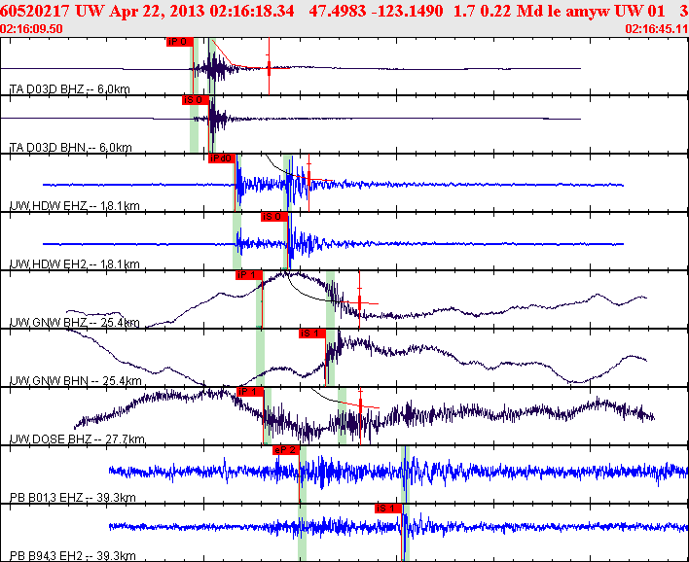Click the 'PB B943 EH2 -- 39.3km' channel label
689x562 pixels.
[x=73, y=556]
